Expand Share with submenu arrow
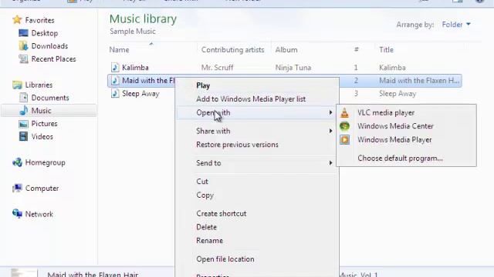This screenshot has height=277, width=494. (x=330, y=131)
